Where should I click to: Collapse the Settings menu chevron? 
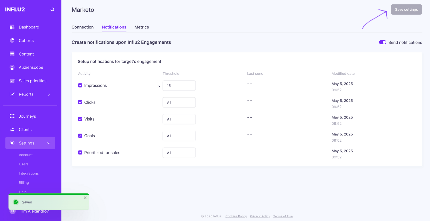click(x=49, y=143)
